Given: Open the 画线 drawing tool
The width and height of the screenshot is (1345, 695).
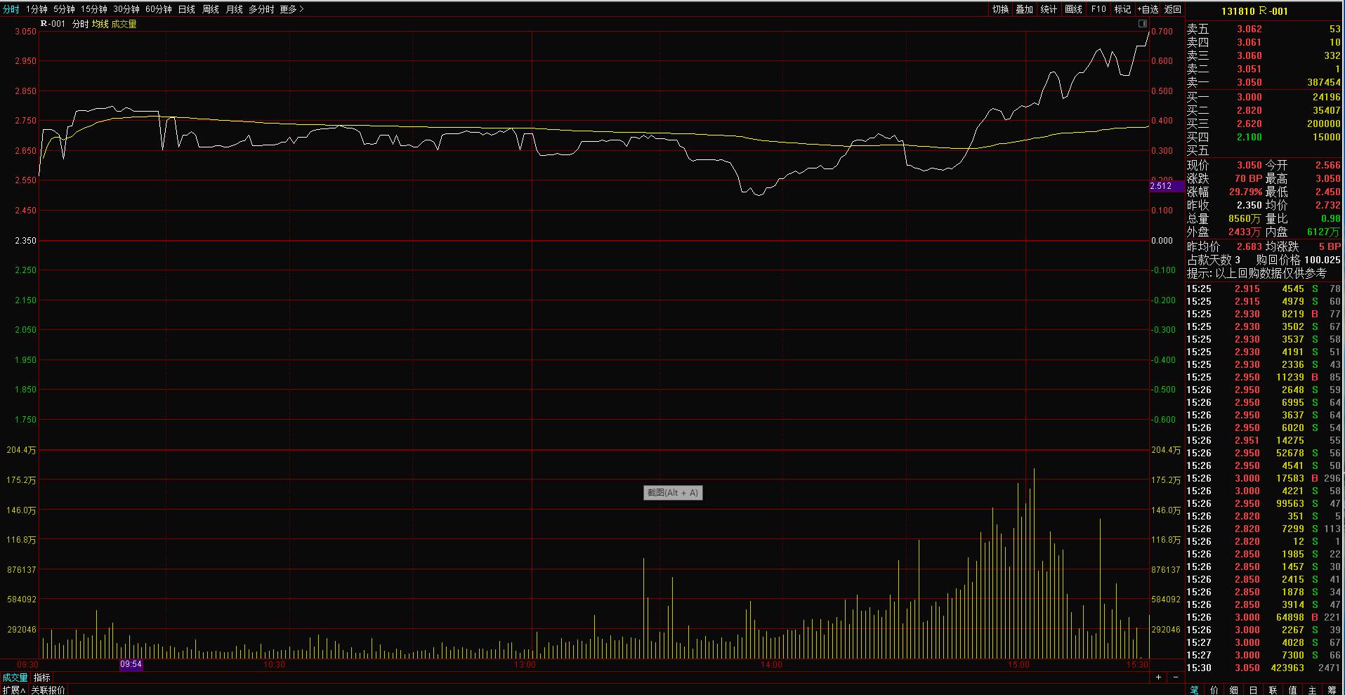Looking at the screenshot, I should coord(1073,9).
